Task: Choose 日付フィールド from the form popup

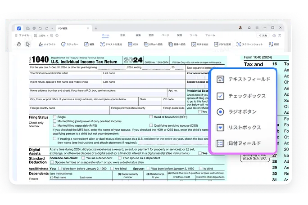Action: click(239, 143)
